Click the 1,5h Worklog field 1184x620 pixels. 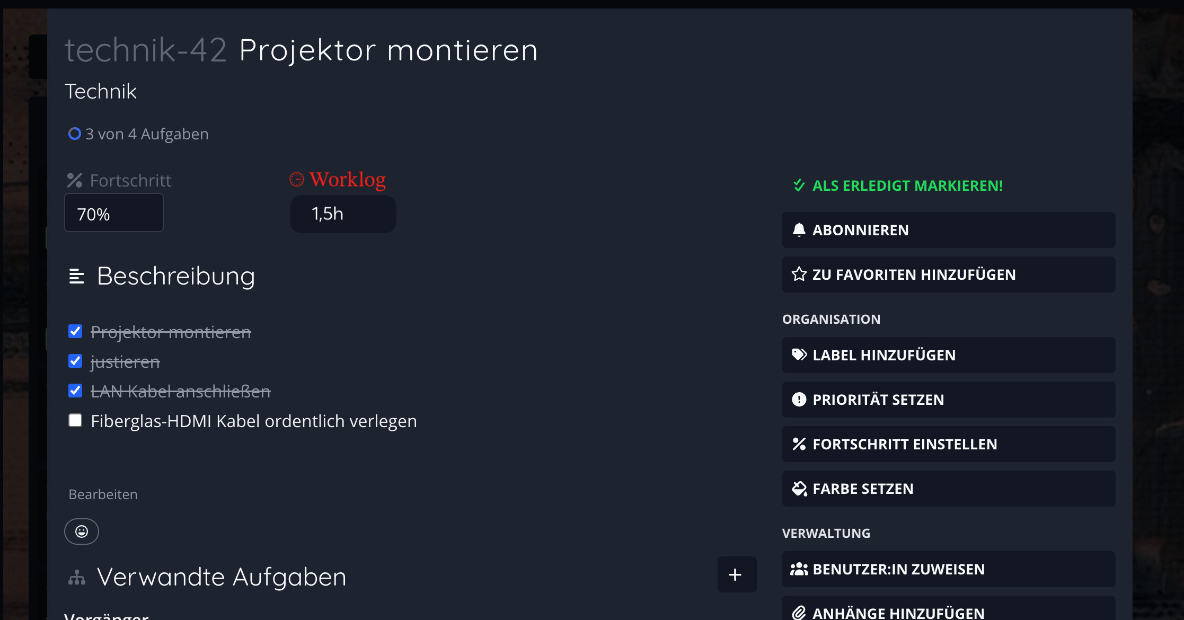343,214
